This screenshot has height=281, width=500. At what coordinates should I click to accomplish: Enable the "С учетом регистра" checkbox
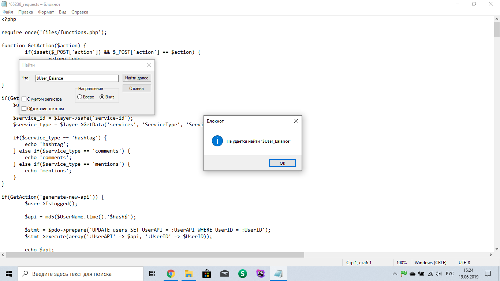point(24,99)
